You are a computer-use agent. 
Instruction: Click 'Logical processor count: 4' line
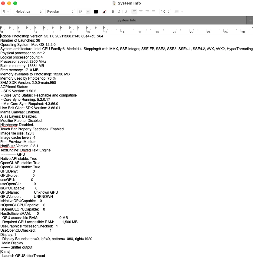[21, 57]
